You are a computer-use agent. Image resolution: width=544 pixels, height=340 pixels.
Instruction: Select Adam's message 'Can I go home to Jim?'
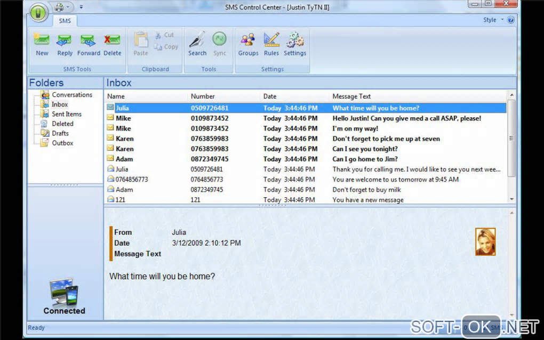pyautogui.click(x=305, y=159)
